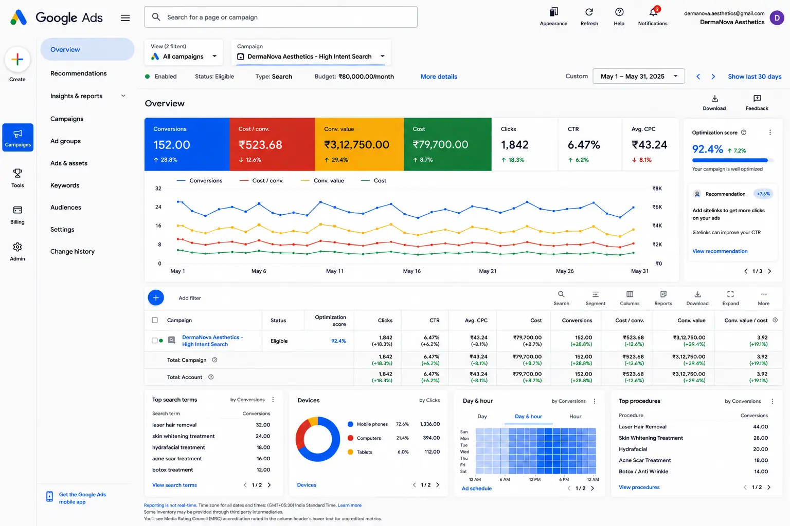Modify table Columns
This screenshot has height=526, width=790.
(630, 297)
